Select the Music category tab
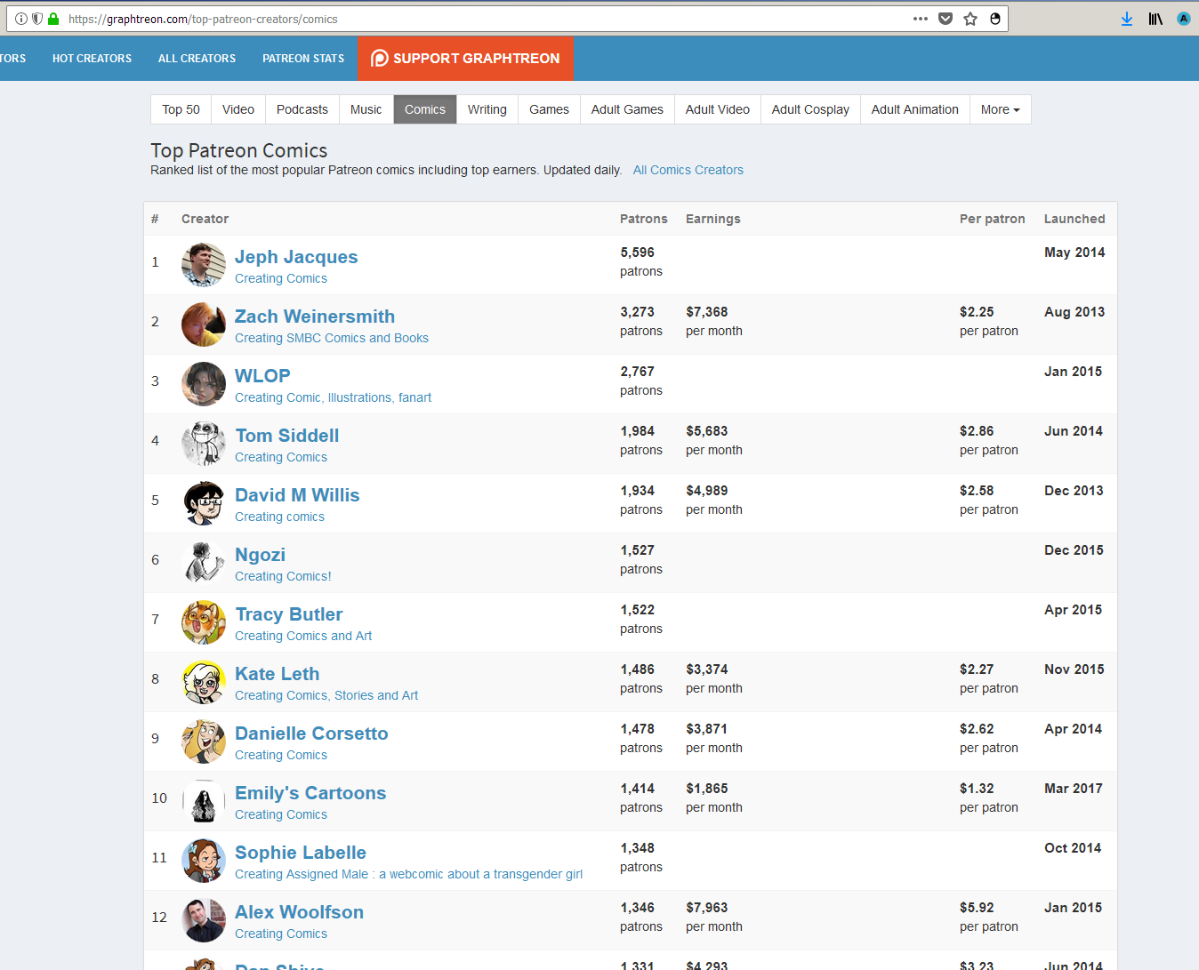The width and height of the screenshot is (1199, 970). pos(366,109)
